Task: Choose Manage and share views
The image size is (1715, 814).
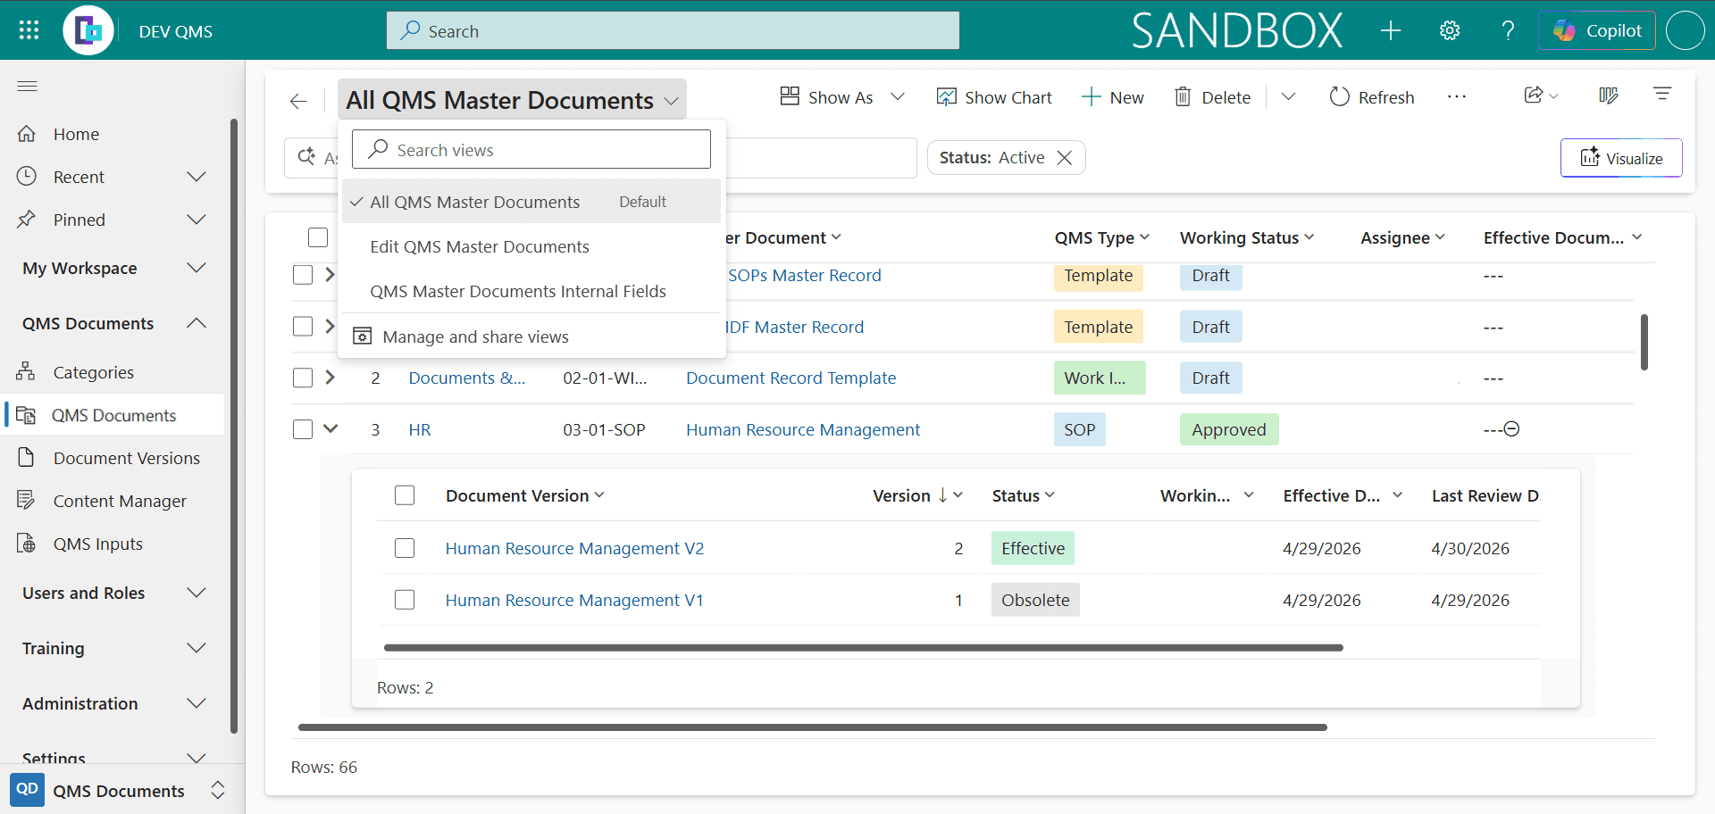Action: point(531,336)
